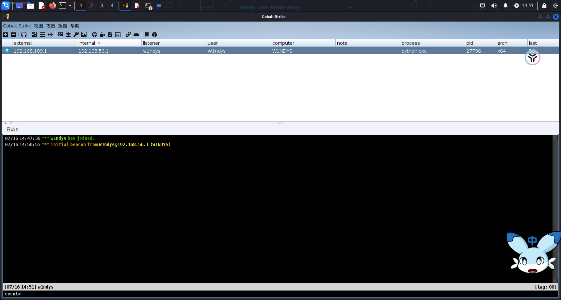
Task: Click the chain link toolbar icon
Action: click(x=128, y=34)
